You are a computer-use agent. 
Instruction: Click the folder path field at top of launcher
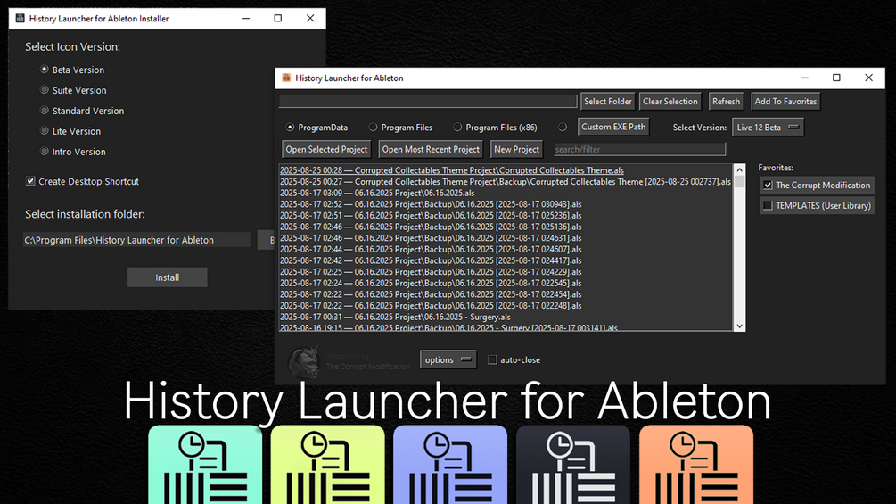[428, 101]
